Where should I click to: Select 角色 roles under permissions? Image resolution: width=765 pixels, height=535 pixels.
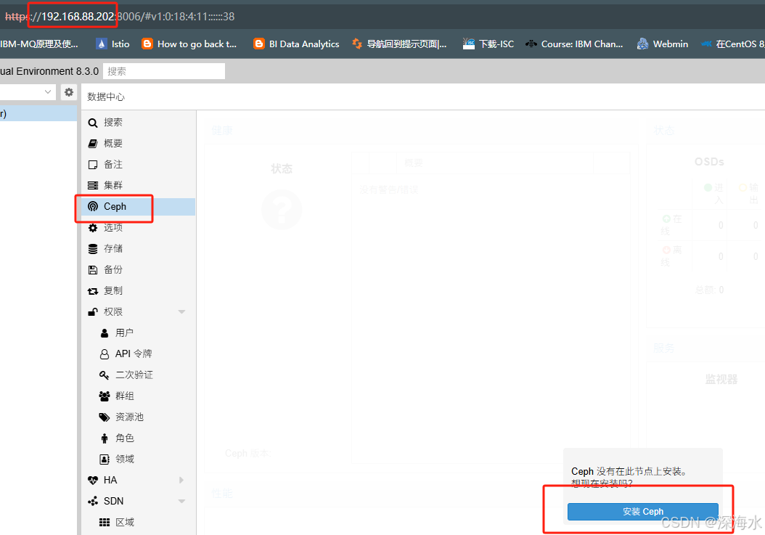(x=139, y=438)
